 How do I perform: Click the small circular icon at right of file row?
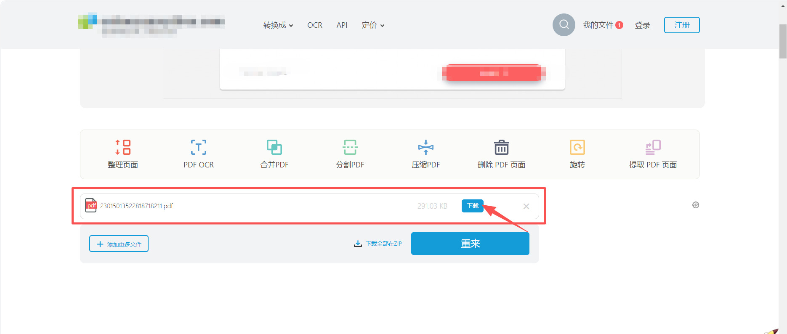[x=696, y=205]
